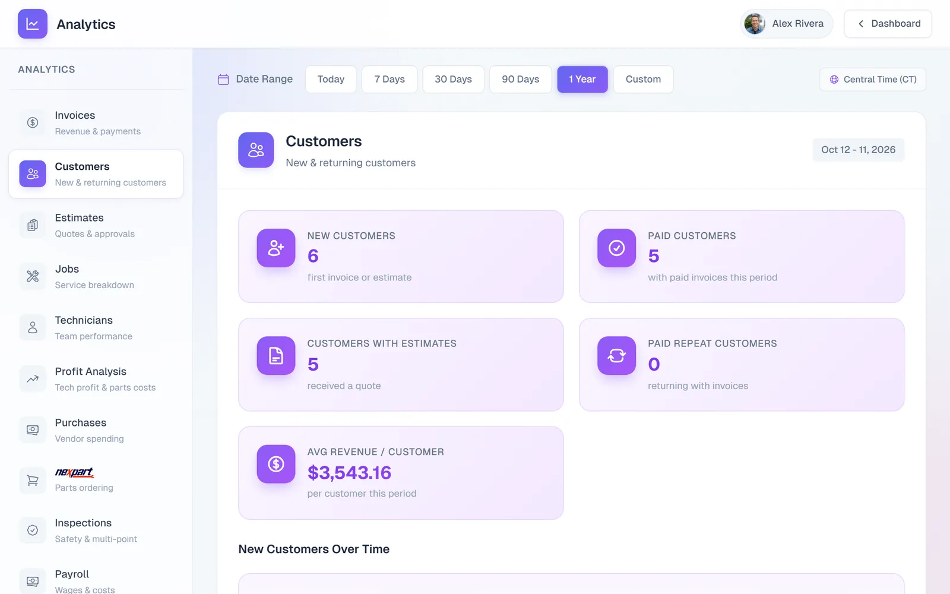Viewport: 950px width, 594px height.
Task: Open the Invoices analytics section
Action: click(96, 123)
